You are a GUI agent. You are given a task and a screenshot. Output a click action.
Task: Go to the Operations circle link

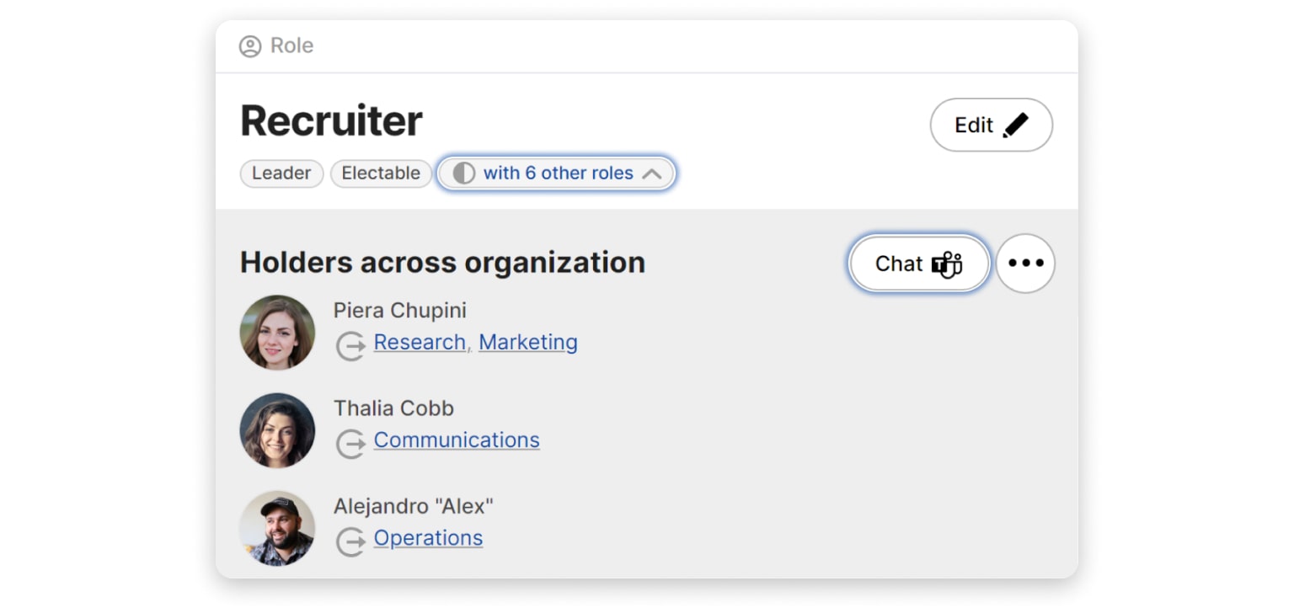(428, 538)
